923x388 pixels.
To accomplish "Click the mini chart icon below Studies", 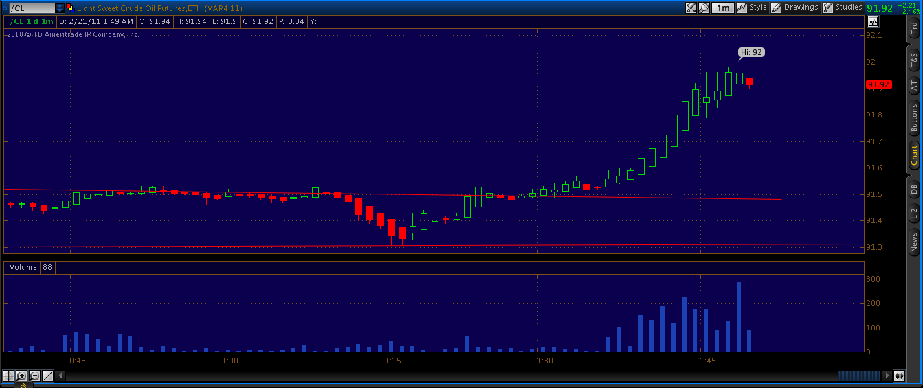I will [x=872, y=22].
